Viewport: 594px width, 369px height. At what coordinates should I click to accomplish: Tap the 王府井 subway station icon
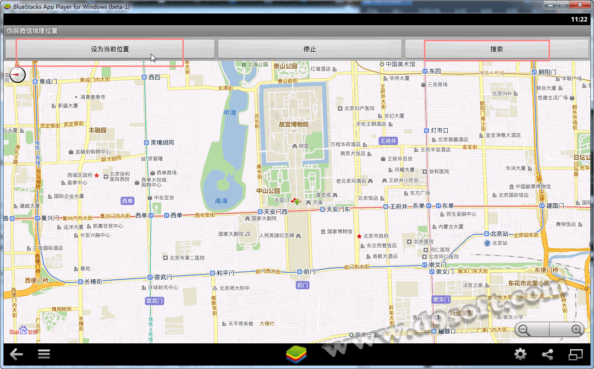(x=386, y=206)
